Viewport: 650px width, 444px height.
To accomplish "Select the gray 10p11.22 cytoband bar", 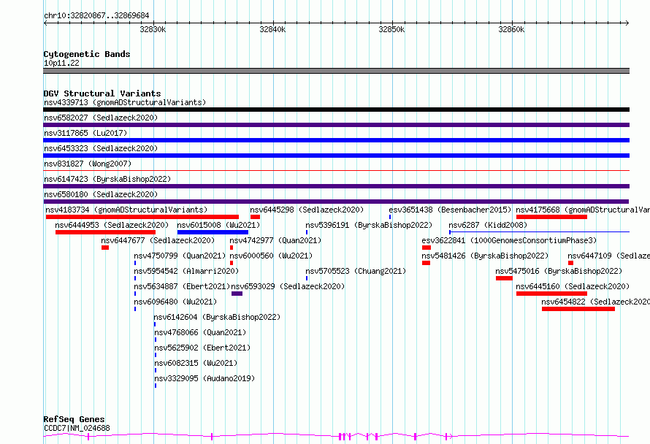I will pos(336,71).
